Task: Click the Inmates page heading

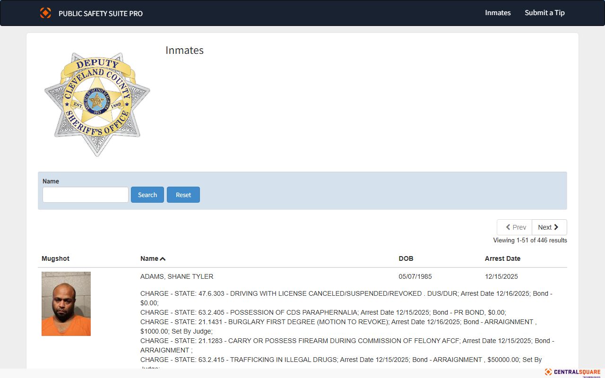Action: pyautogui.click(x=184, y=51)
